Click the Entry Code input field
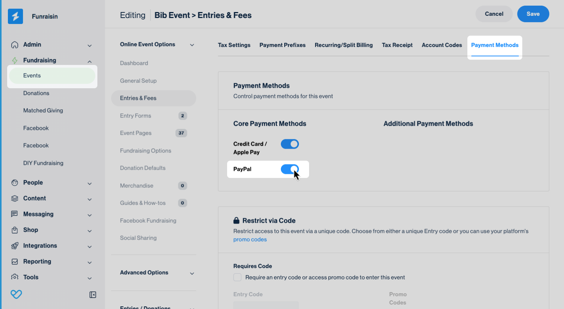The image size is (564, 309). tap(266, 305)
